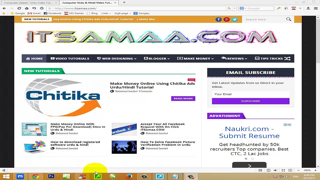Select the first ad carousel dot
Screen dimensions: 320x180
[246, 159]
